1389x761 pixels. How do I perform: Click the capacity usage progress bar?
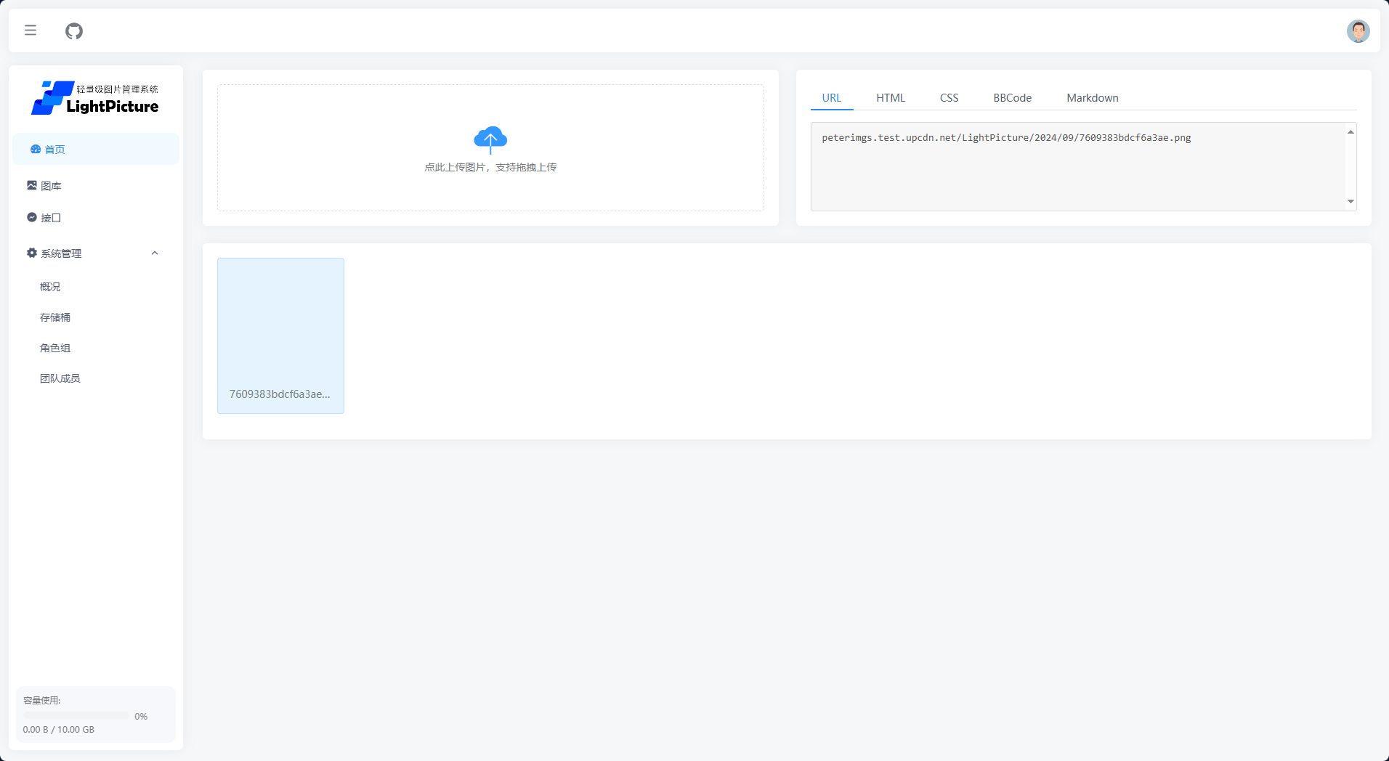click(x=76, y=716)
